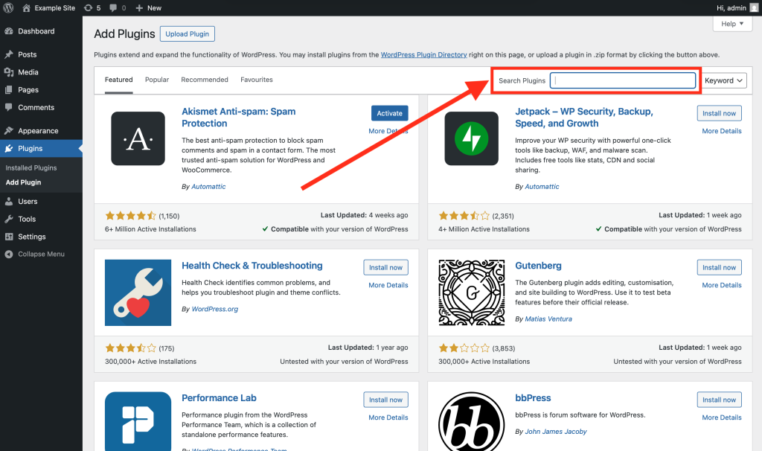Open the updates icon showing 5
The width and height of the screenshot is (762, 451).
tap(92, 7)
